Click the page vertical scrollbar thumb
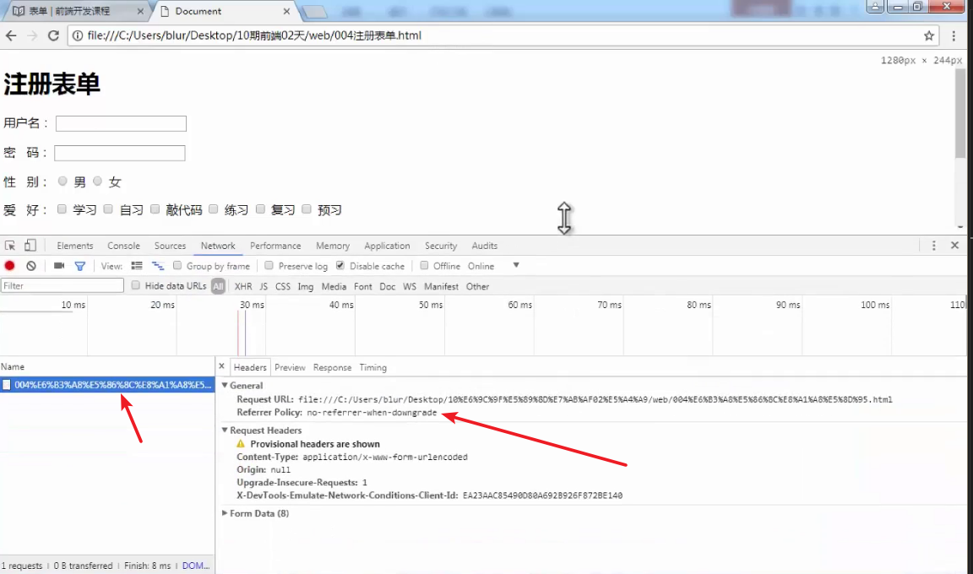The width and height of the screenshot is (973, 574). point(960,111)
